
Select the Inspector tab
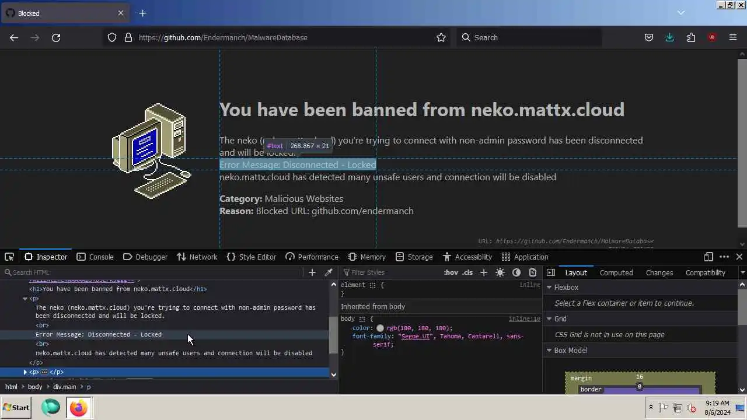coord(46,257)
